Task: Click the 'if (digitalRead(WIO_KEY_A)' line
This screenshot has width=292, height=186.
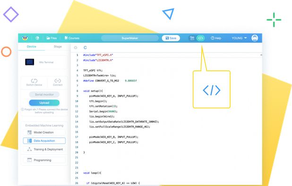Action: coord(113,183)
